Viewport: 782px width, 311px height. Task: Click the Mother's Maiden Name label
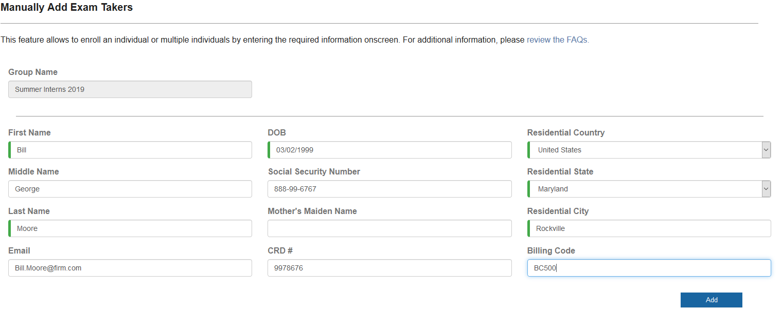[312, 211]
